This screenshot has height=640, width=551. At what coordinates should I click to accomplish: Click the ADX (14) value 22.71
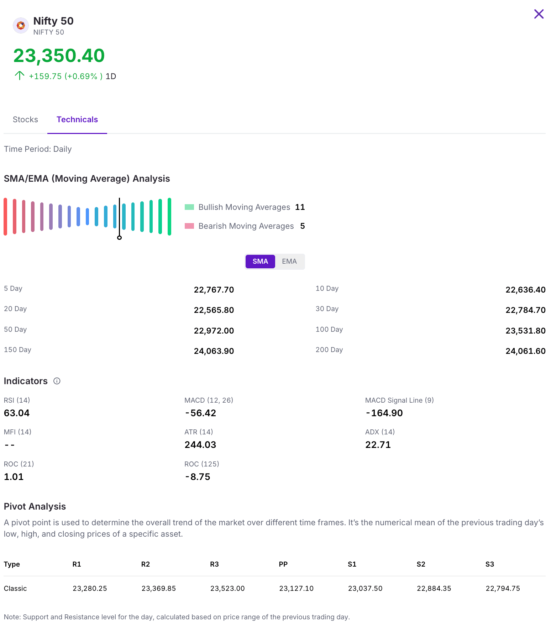tap(378, 445)
